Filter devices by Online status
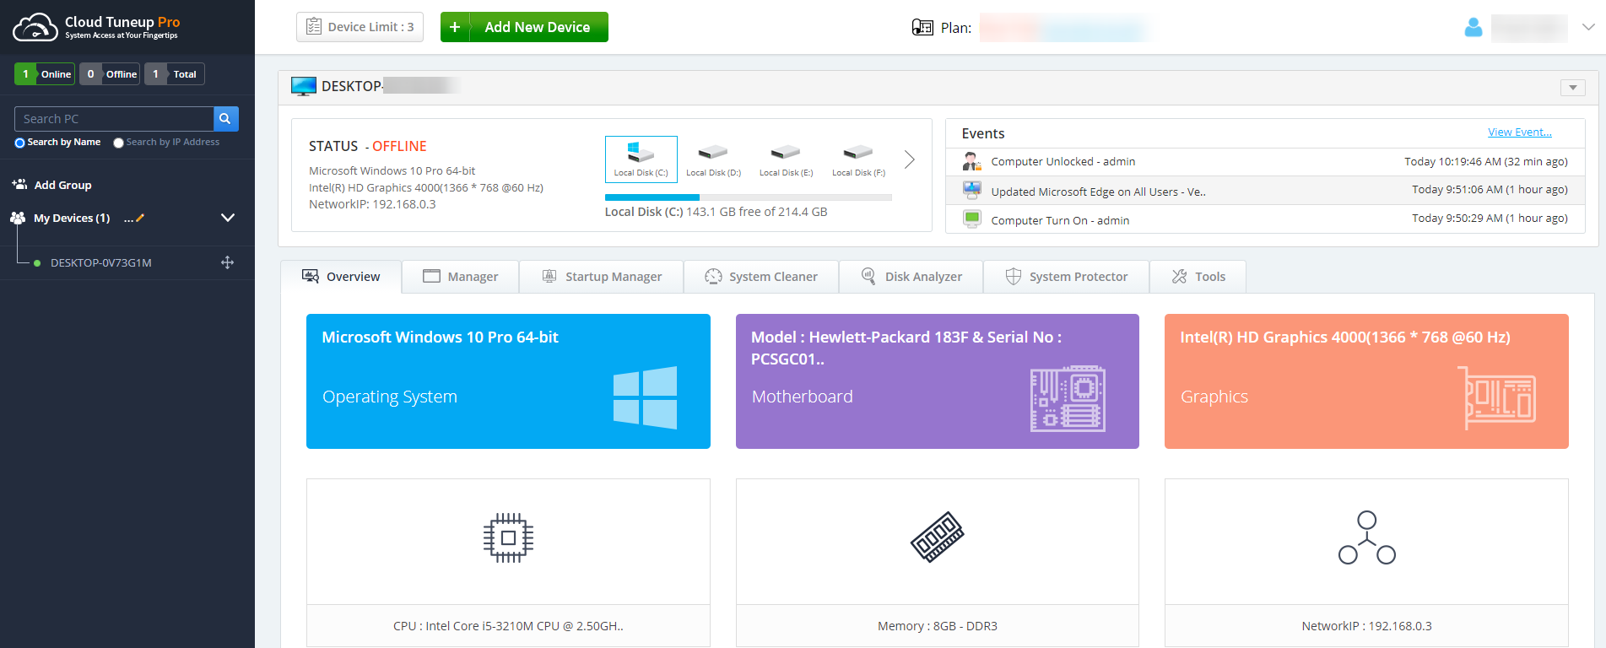The image size is (1606, 648). [x=45, y=74]
